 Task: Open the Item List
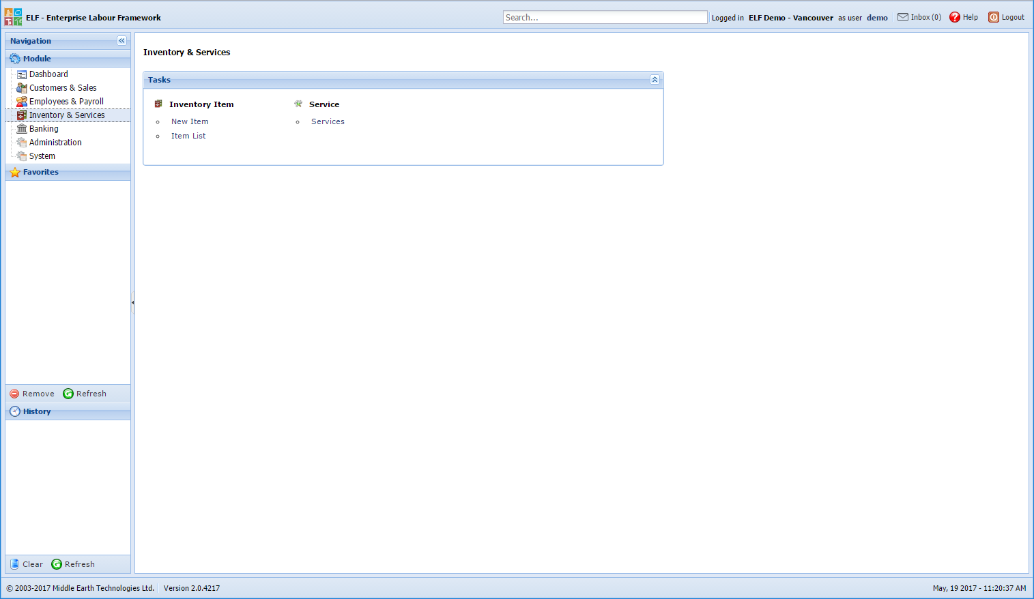coord(188,136)
